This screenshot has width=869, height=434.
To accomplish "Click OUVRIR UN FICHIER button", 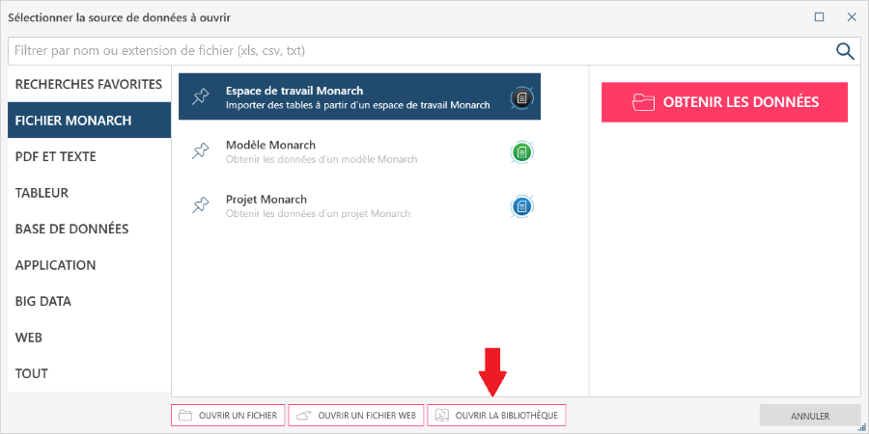I will coord(228,415).
